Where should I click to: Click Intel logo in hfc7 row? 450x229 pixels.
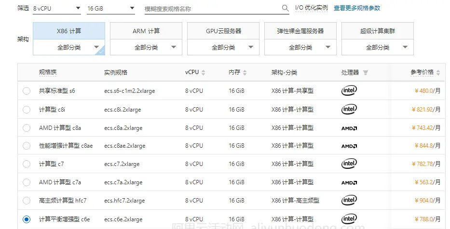(349, 200)
